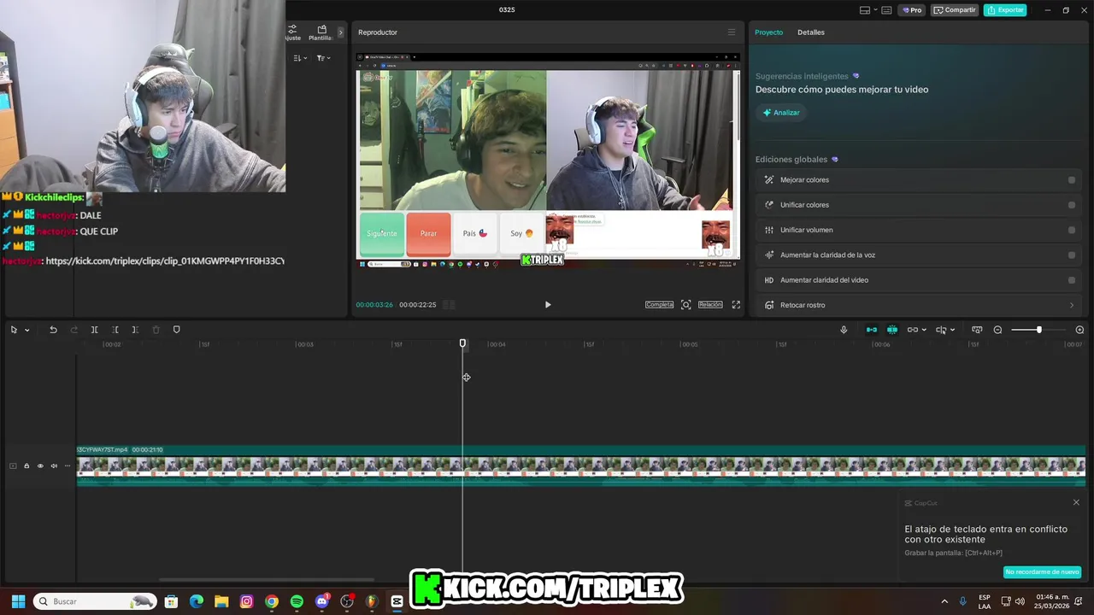This screenshot has width=1094, height=615.
Task: Click the Buscar taskbar search field
Action: point(95,601)
